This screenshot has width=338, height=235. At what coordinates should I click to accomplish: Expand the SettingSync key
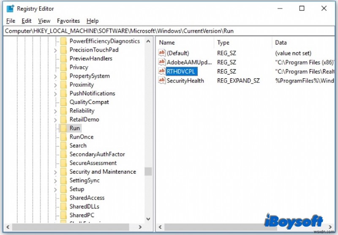[55, 180]
